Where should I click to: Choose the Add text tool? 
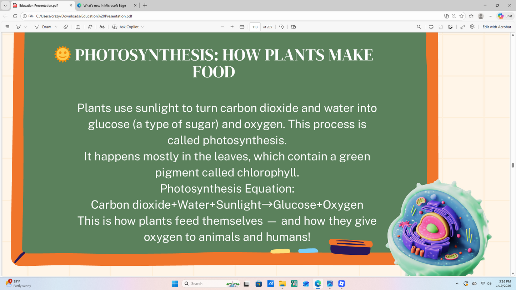(x=78, y=27)
